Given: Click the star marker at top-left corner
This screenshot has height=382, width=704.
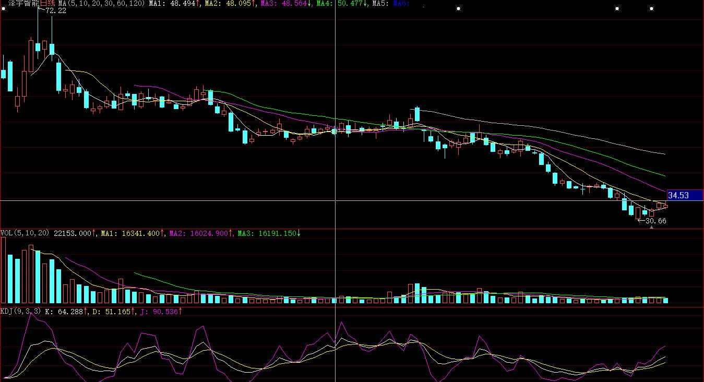Looking at the screenshot, I should click(4, 8).
